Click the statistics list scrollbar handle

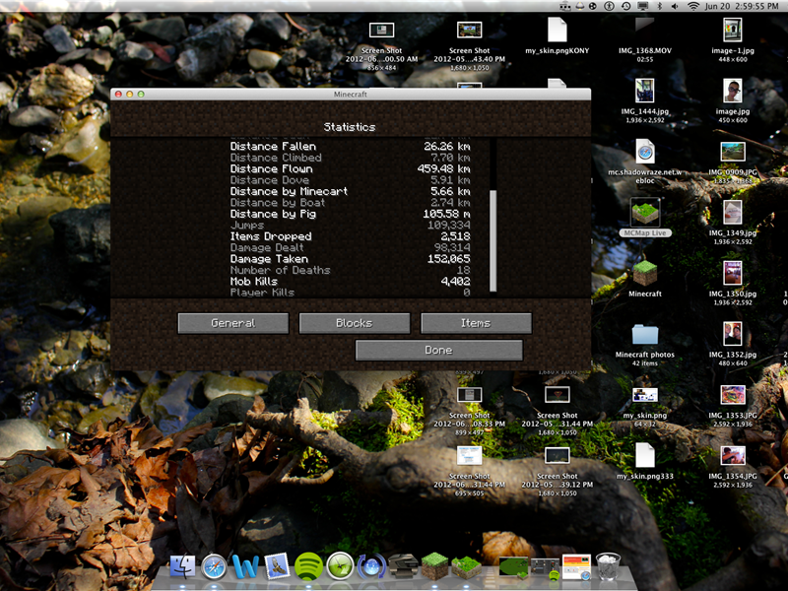pyautogui.click(x=493, y=240)
